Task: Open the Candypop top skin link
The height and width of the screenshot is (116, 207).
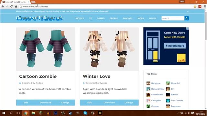Action: (x=156, y=101)
